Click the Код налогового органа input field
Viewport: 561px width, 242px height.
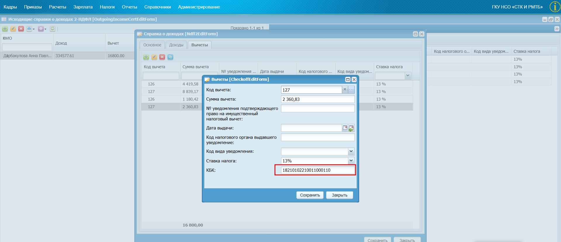click(318, 137)
